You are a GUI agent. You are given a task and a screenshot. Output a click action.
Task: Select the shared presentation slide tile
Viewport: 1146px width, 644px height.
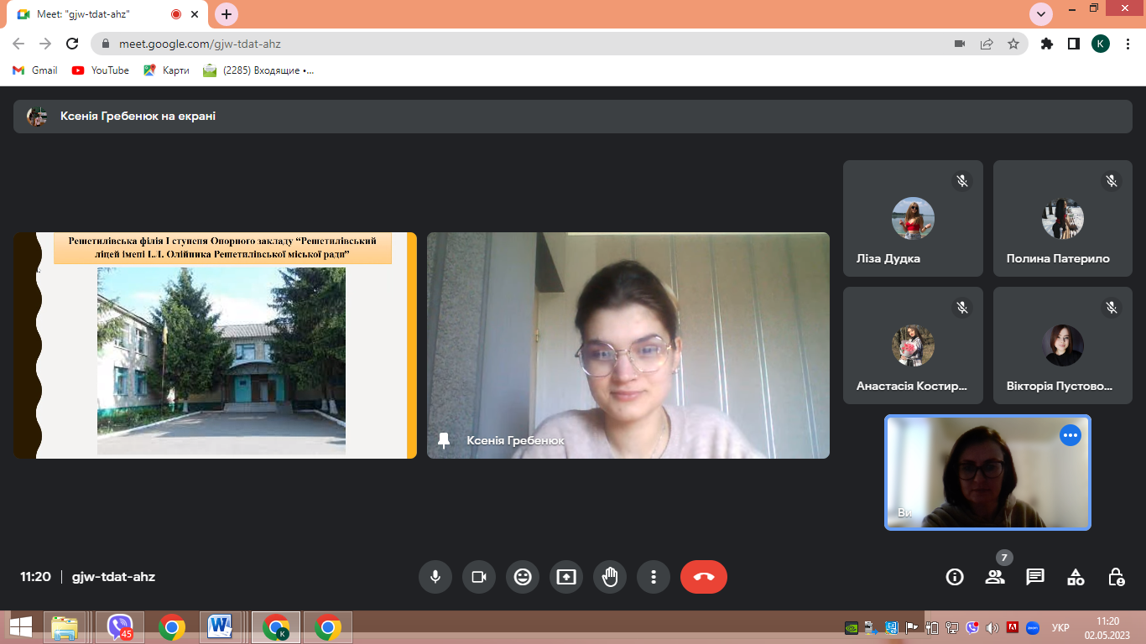[215, 345]
